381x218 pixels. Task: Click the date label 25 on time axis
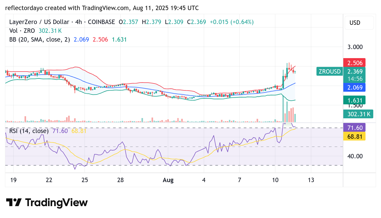click(x=85, y=180)
